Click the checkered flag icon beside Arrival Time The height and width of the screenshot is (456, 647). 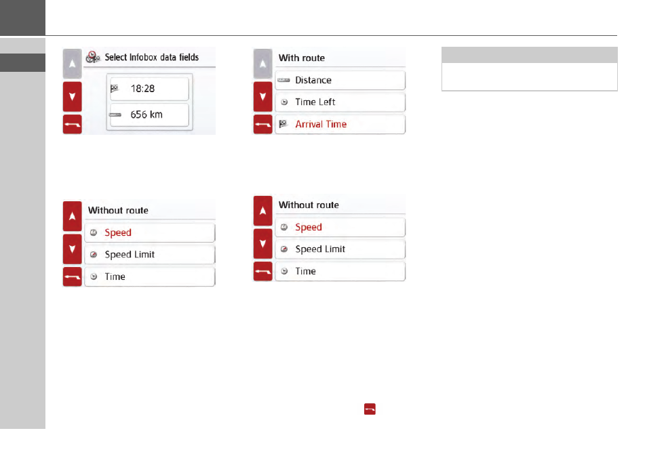point(283,125)
